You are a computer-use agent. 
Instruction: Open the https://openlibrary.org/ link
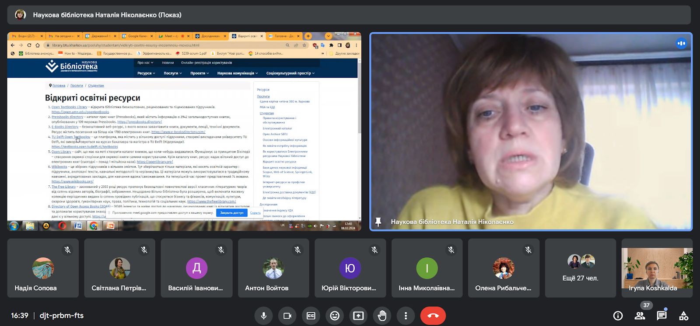coord(155,162)
